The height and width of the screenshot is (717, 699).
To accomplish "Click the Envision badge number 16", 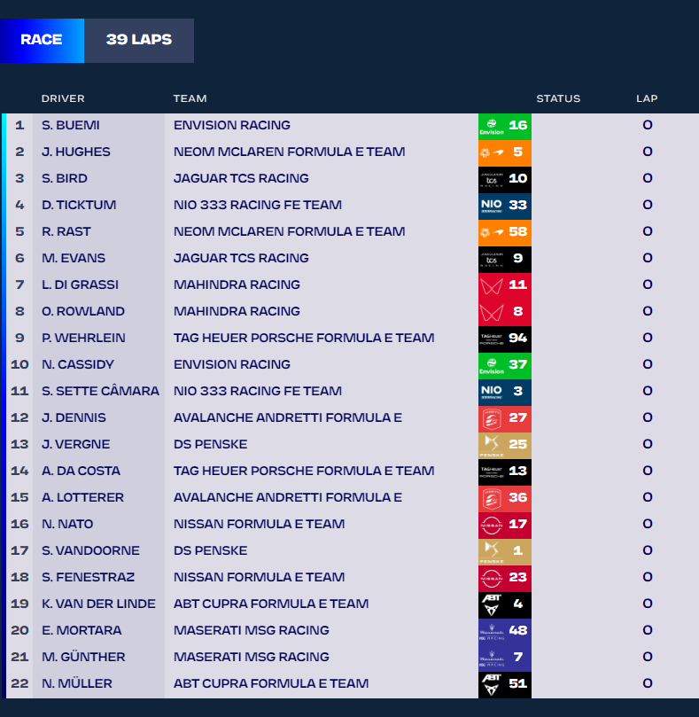I will click(x=505, y=126).
